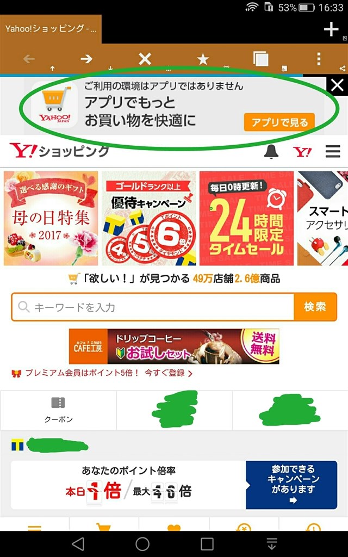Open 参加できるキャンペーンがあります panel
The height and width of the screenshot is (557, 348).
[x=291, y=485]
